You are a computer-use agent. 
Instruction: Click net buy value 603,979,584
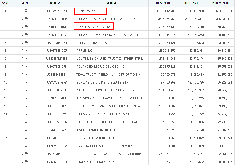click(224, 11)
